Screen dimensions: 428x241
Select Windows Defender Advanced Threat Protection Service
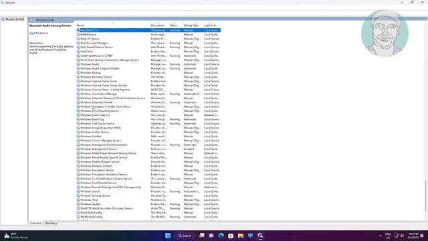tap(148, 98)
